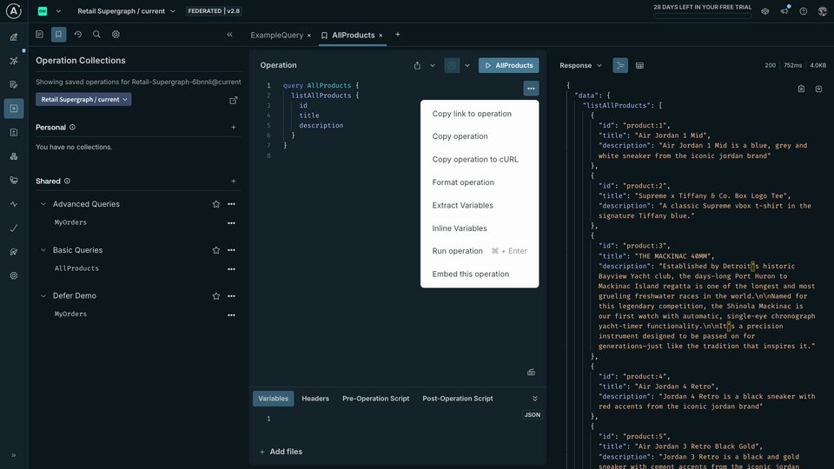Viewport: 834px width, 469px height.
Task: Open options for MyOrders under Defer Demo
Action: [x=231, y=315]
